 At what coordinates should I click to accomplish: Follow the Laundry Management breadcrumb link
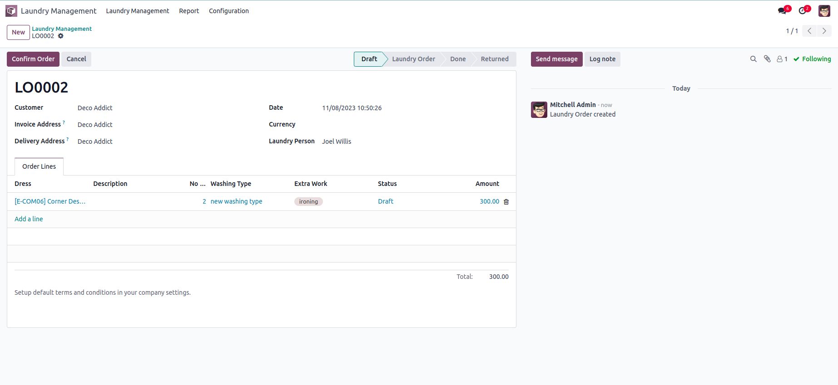[x=62, y=29]
